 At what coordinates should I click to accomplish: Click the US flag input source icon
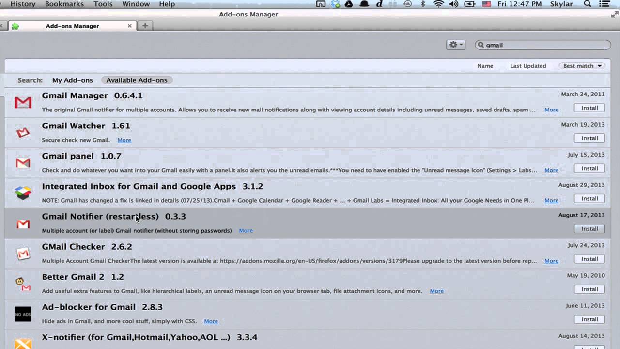coord(487,4)
